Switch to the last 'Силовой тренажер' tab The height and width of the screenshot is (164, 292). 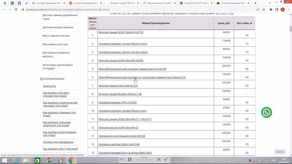click(233, 3)
